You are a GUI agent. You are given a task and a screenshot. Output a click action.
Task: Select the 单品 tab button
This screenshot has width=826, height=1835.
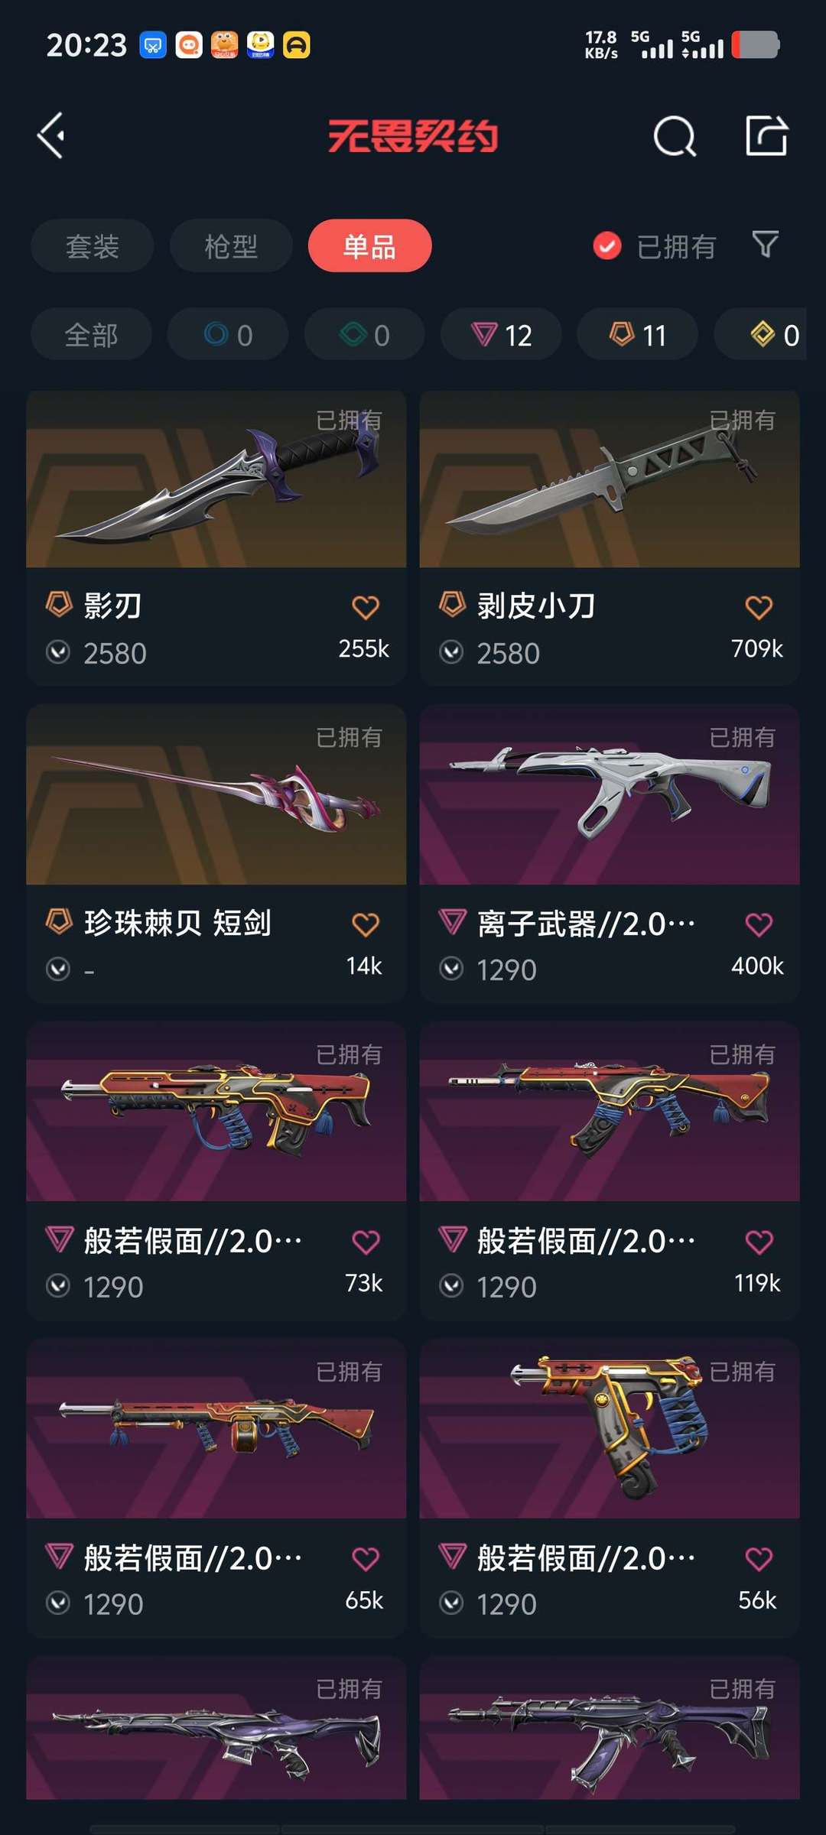tap(370, 246)
